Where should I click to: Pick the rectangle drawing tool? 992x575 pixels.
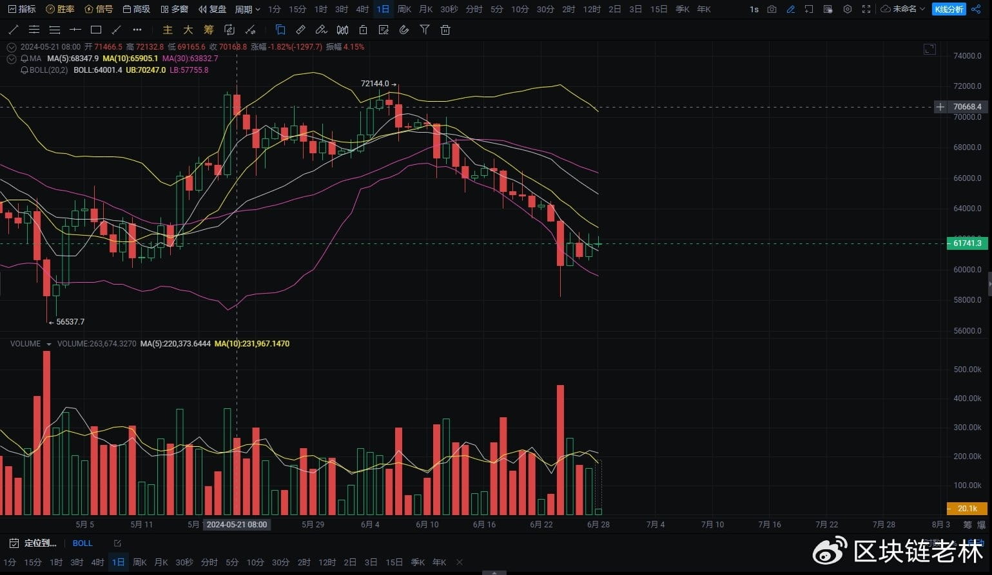96,30
